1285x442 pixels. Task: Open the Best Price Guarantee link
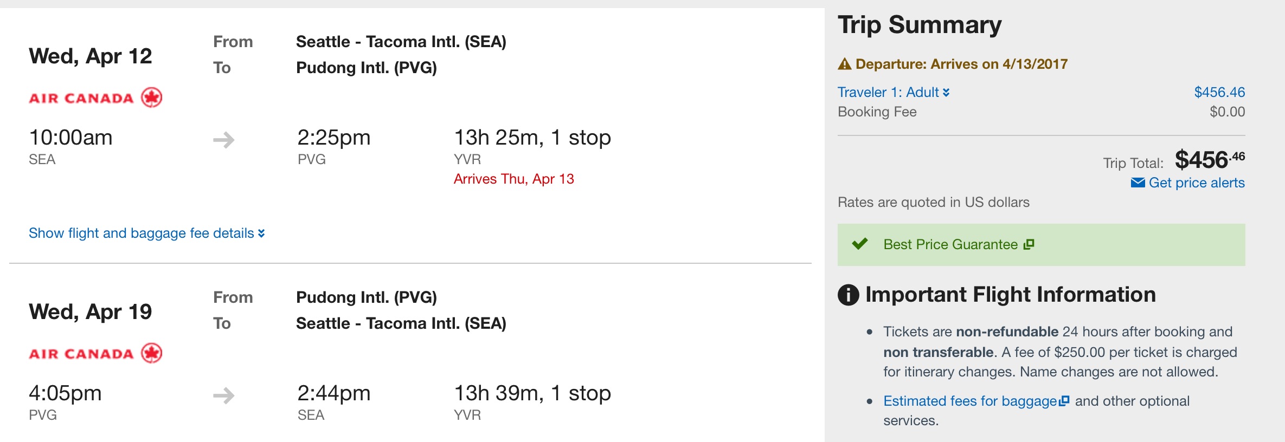tap(950, 244)
